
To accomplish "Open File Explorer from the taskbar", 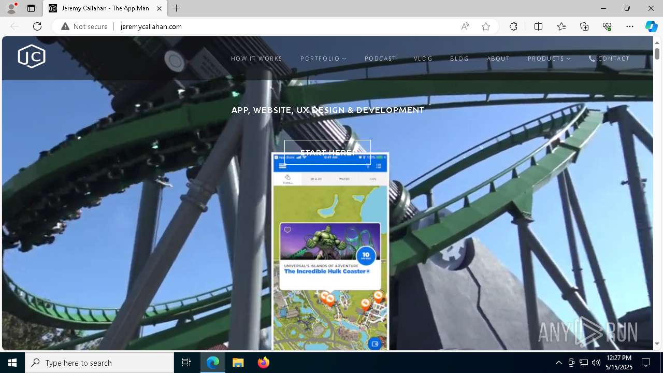I will click(x=238, y=363).
